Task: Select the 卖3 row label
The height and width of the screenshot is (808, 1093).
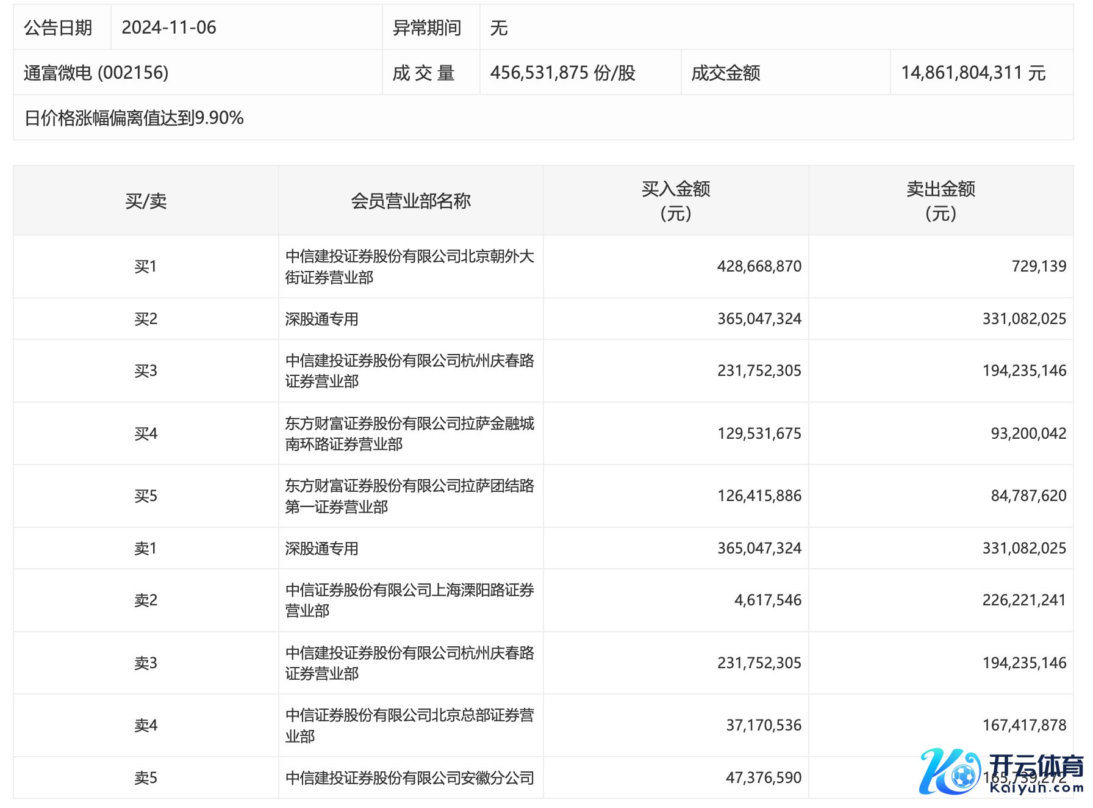Action: click(x=146, y=663)
